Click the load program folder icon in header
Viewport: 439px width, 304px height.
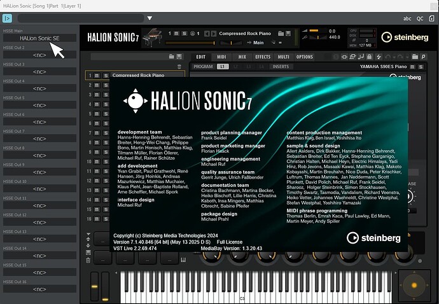tap(281, 33)
